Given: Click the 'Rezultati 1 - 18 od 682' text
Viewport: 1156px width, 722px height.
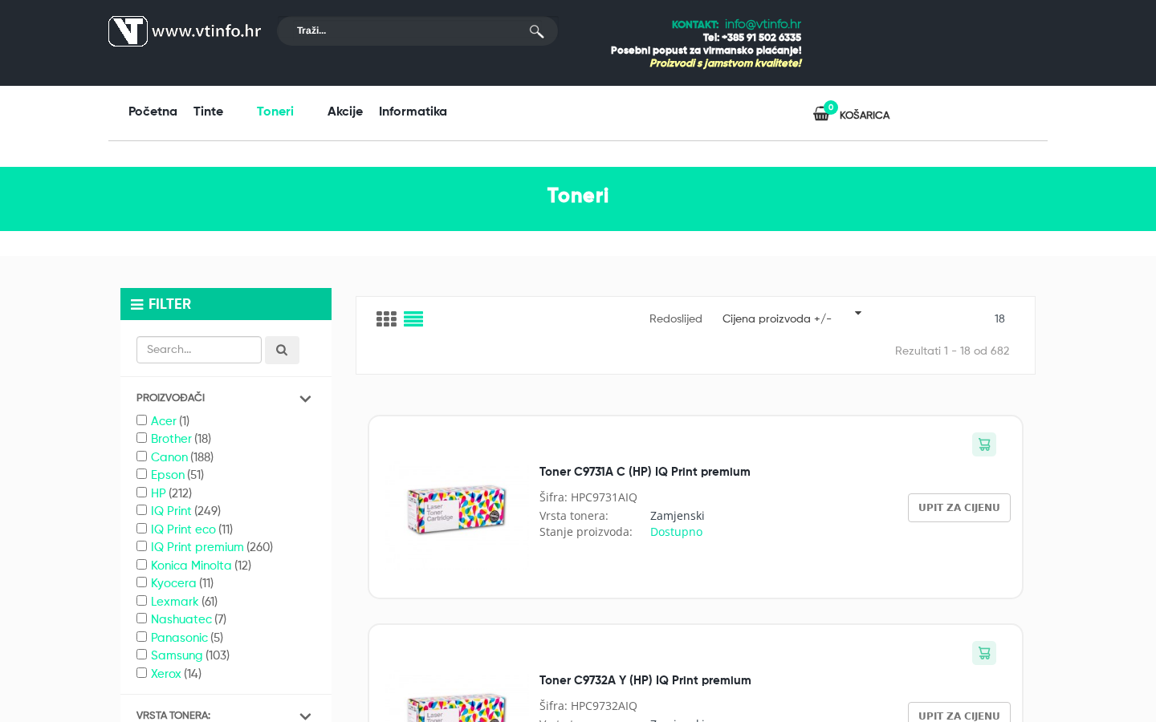Looking at the screenshot, I should 952,351.
